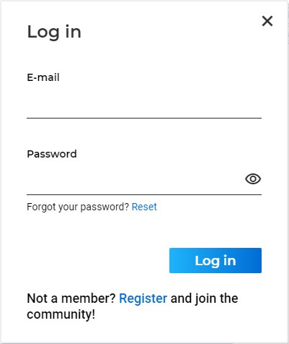289x344 pixels.
Task: Show the typed password via the eye icon
Action: click(253, 179)
